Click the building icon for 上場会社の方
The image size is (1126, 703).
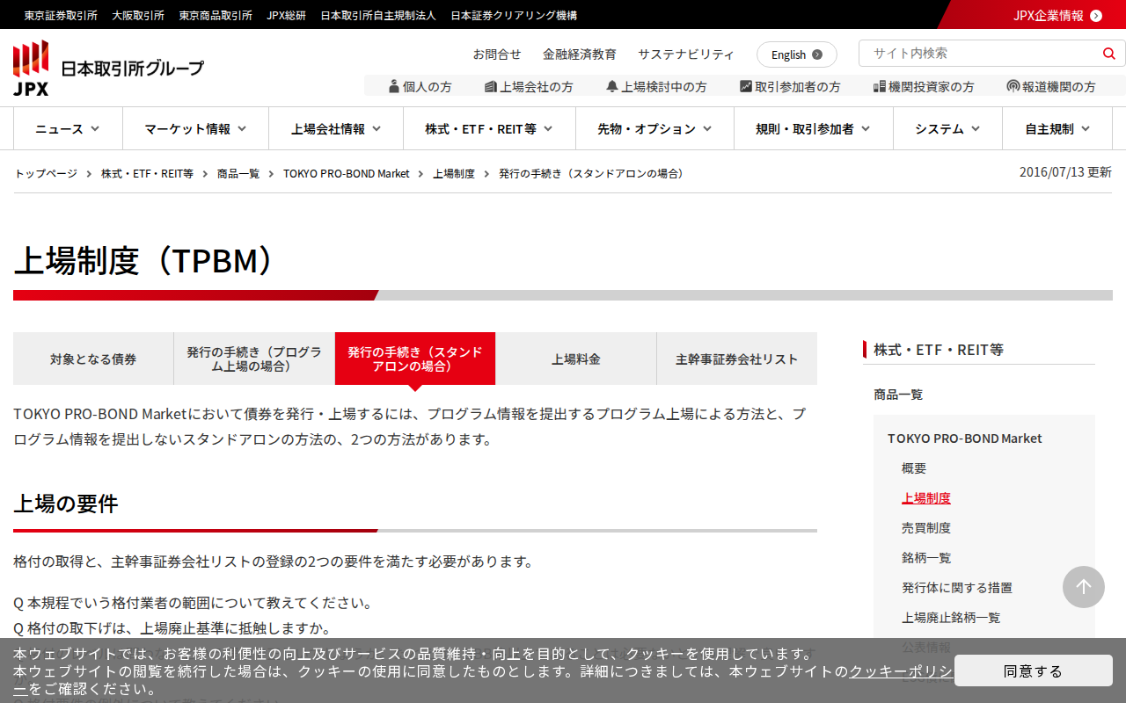click(491, 86)
